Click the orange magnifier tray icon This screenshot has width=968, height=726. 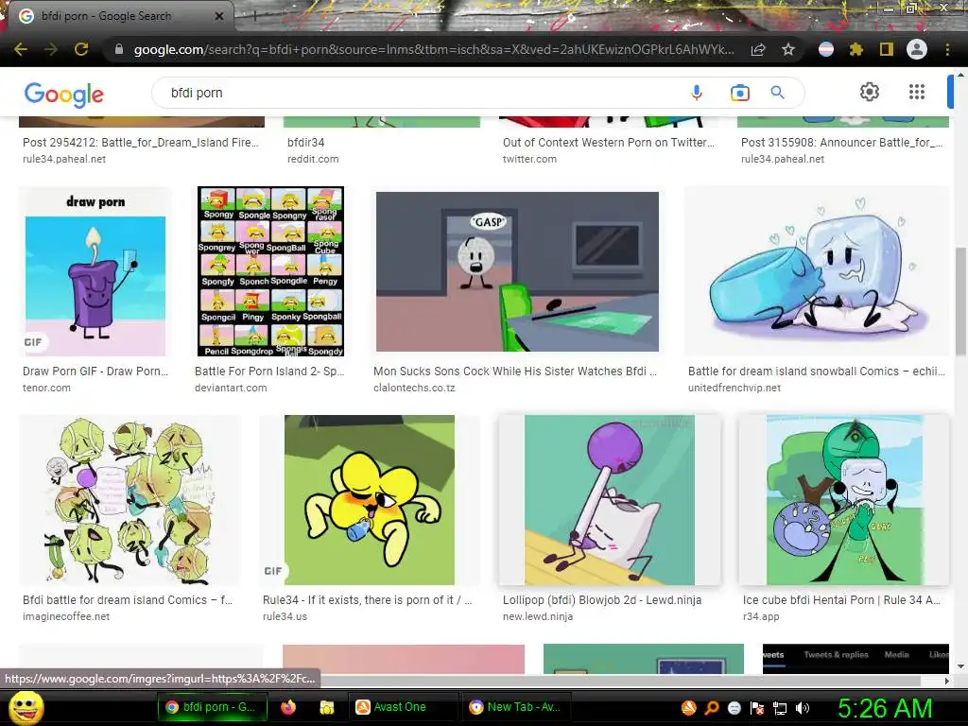[711, 707]
